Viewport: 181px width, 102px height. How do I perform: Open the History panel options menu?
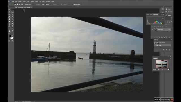pos(171,40)
